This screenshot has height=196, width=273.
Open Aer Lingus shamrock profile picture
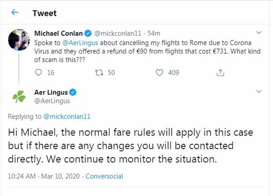click(x=19, y=96)
